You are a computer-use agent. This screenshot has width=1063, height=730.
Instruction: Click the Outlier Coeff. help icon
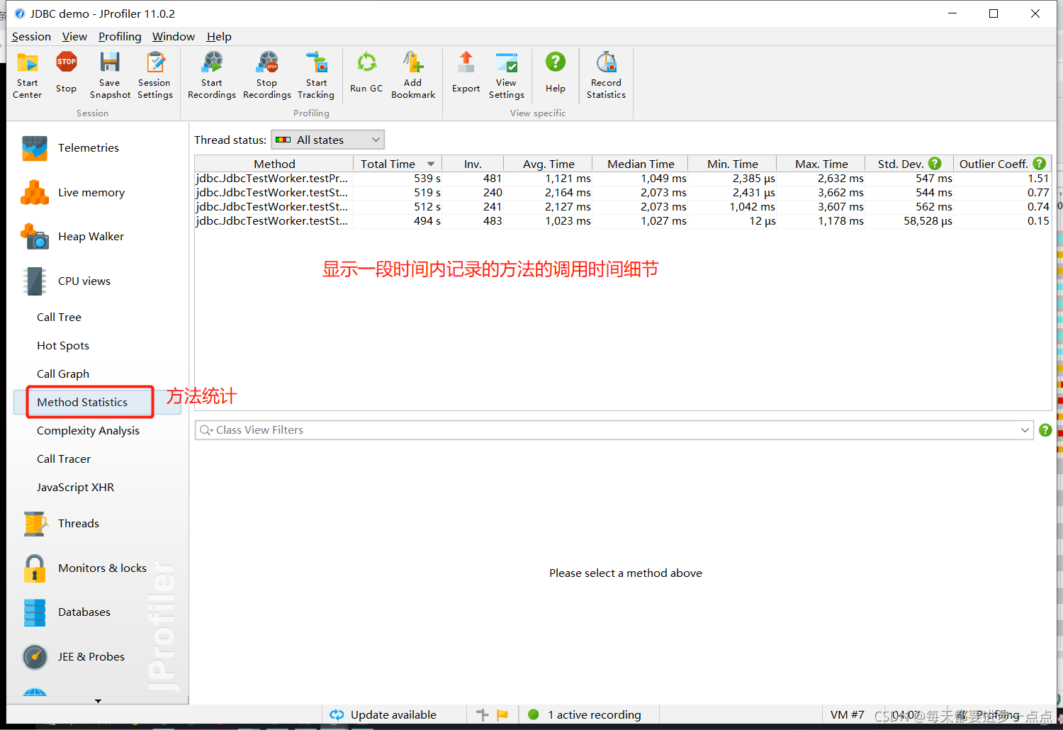click(1040, 164)
